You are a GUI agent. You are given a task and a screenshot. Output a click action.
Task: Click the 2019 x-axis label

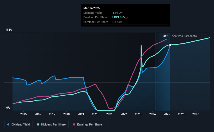click(x=81, y=114)
